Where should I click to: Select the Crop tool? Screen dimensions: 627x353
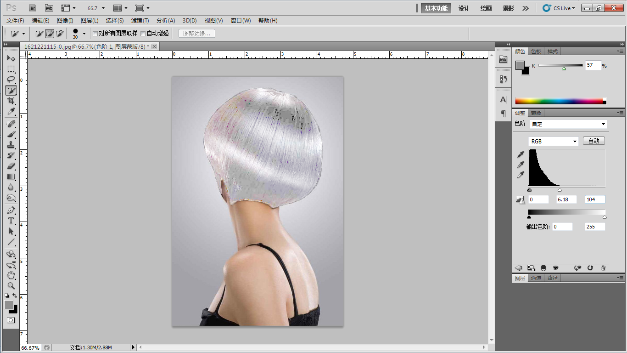point(11,101)
